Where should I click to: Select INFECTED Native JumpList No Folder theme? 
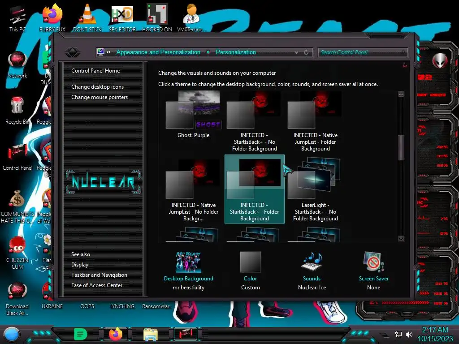pos(193,189)
